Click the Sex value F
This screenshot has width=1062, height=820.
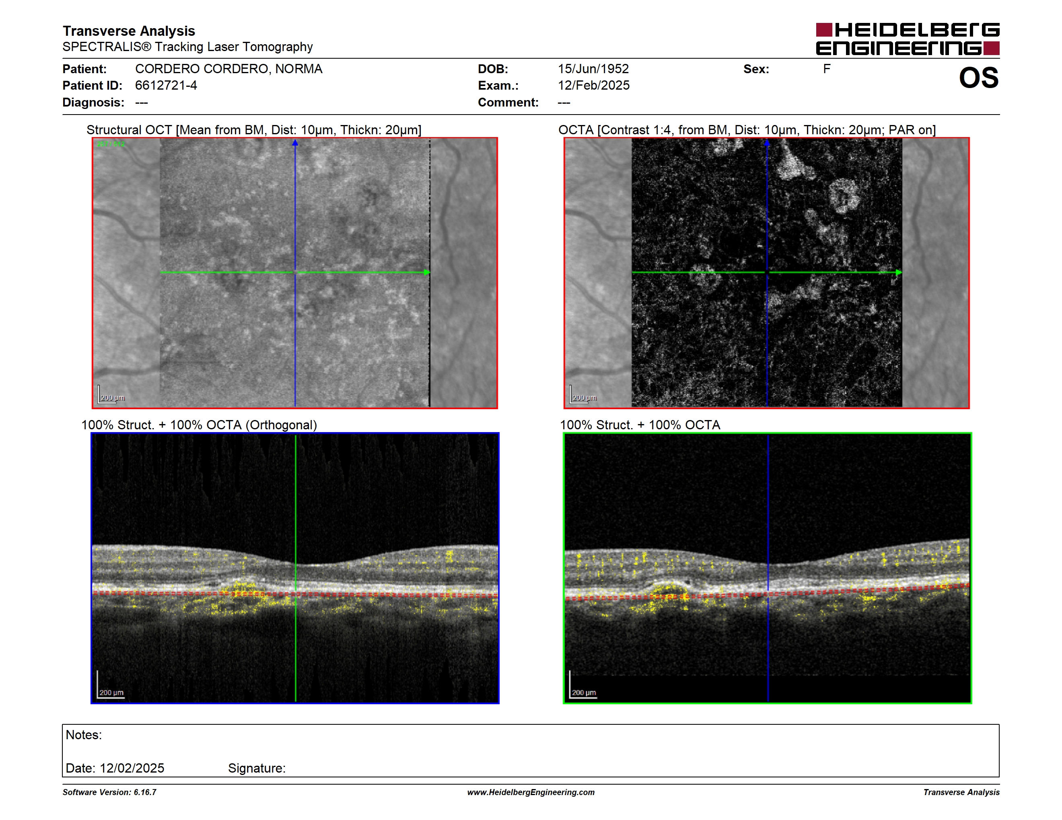[827, 69]
